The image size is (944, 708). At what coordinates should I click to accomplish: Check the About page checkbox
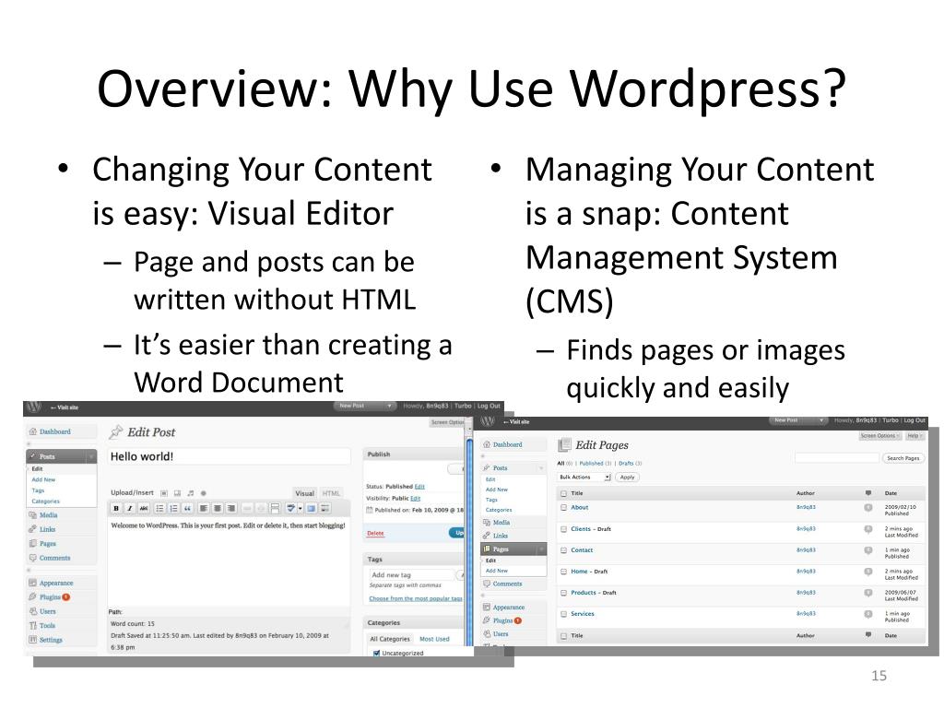pos(564,508)
